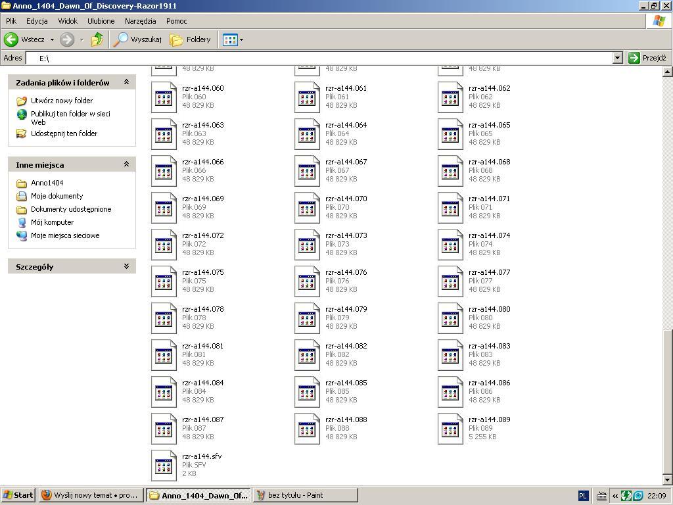This screenshot has height=505, width=673.
Task: Select file icon for rzr-a144.068
Action: (451, 172)
